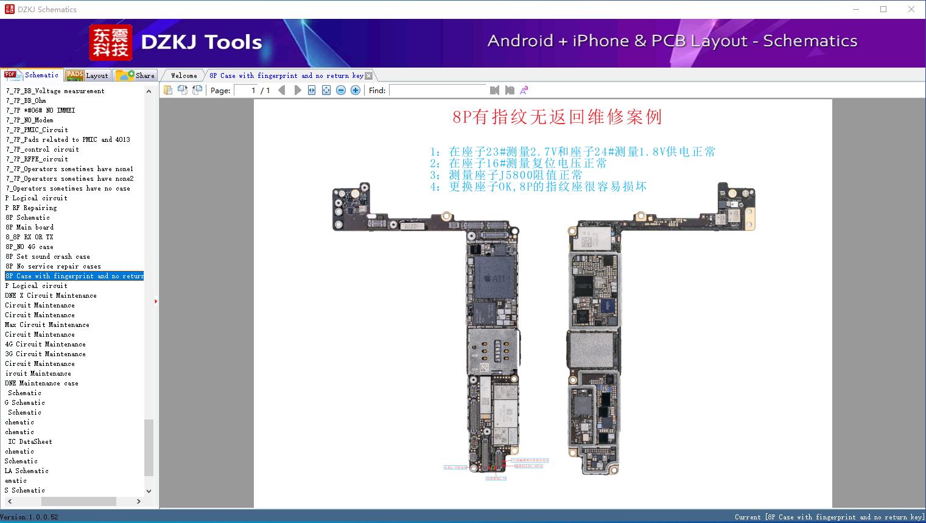Click the horizontal scrollbar thumb under the list
The width and height of the screenshot is (926, 523).
[x=79, y=501]
